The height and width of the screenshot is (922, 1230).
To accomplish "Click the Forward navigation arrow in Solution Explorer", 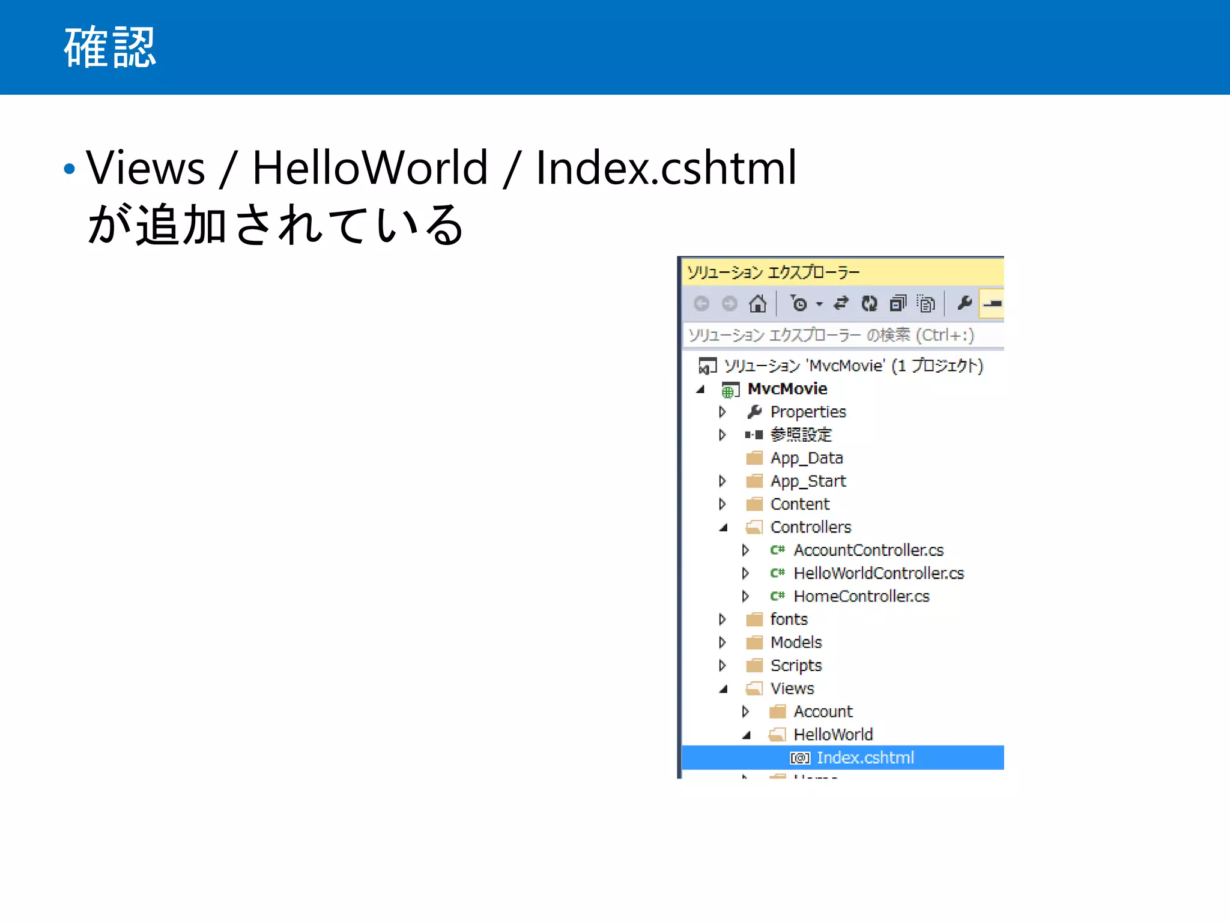I will (x=729, y=304).
